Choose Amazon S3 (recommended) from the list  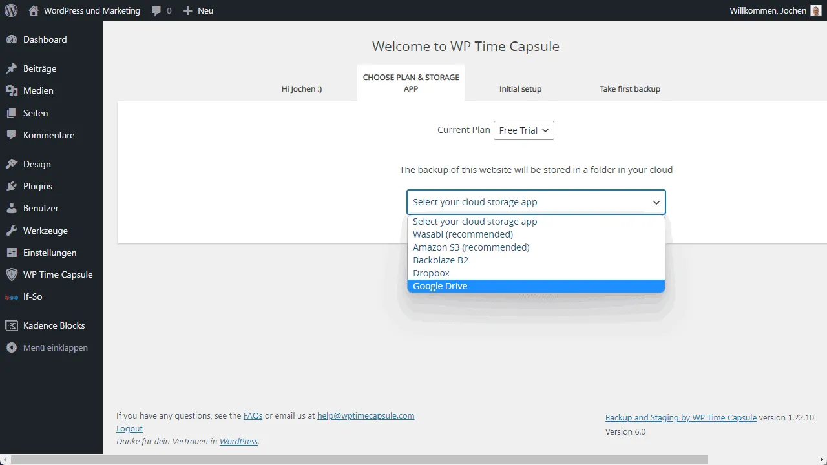(x=536, y=247)
